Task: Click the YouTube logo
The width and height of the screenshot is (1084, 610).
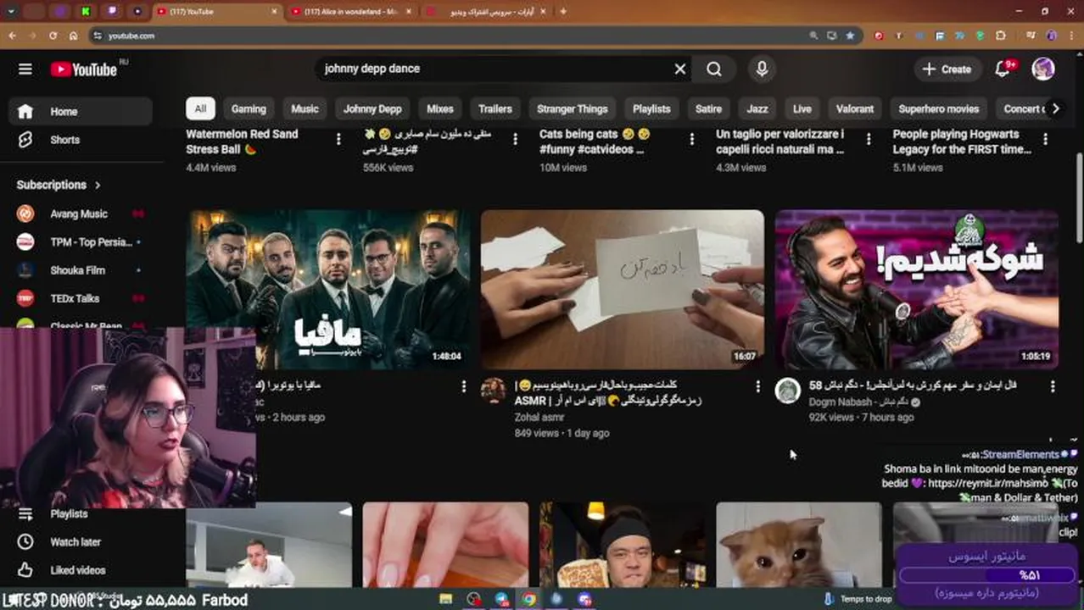Action: (83, 69)
